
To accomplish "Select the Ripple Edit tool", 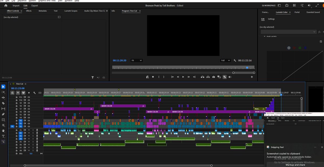I will pyautogui.click(x=3, y=98).
